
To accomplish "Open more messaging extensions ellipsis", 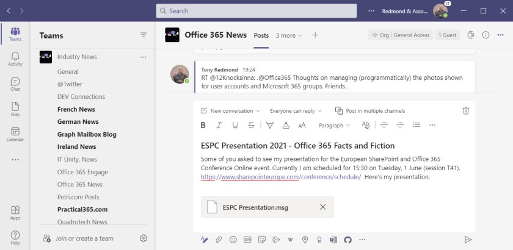I will coord(362,240).
